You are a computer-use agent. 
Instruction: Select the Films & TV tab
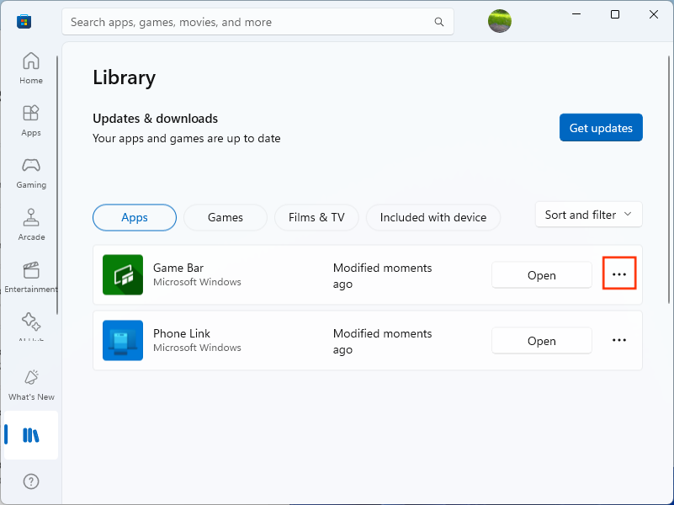coord(316,217)
